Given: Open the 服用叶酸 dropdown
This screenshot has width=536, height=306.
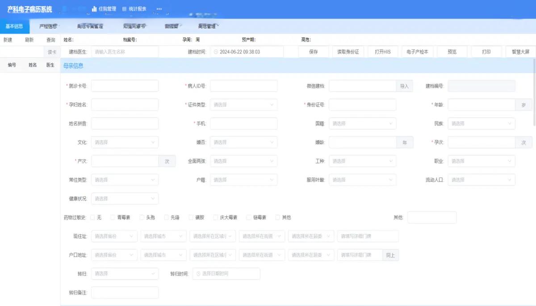Looking at the screenshot, I should tap(363, 180).
